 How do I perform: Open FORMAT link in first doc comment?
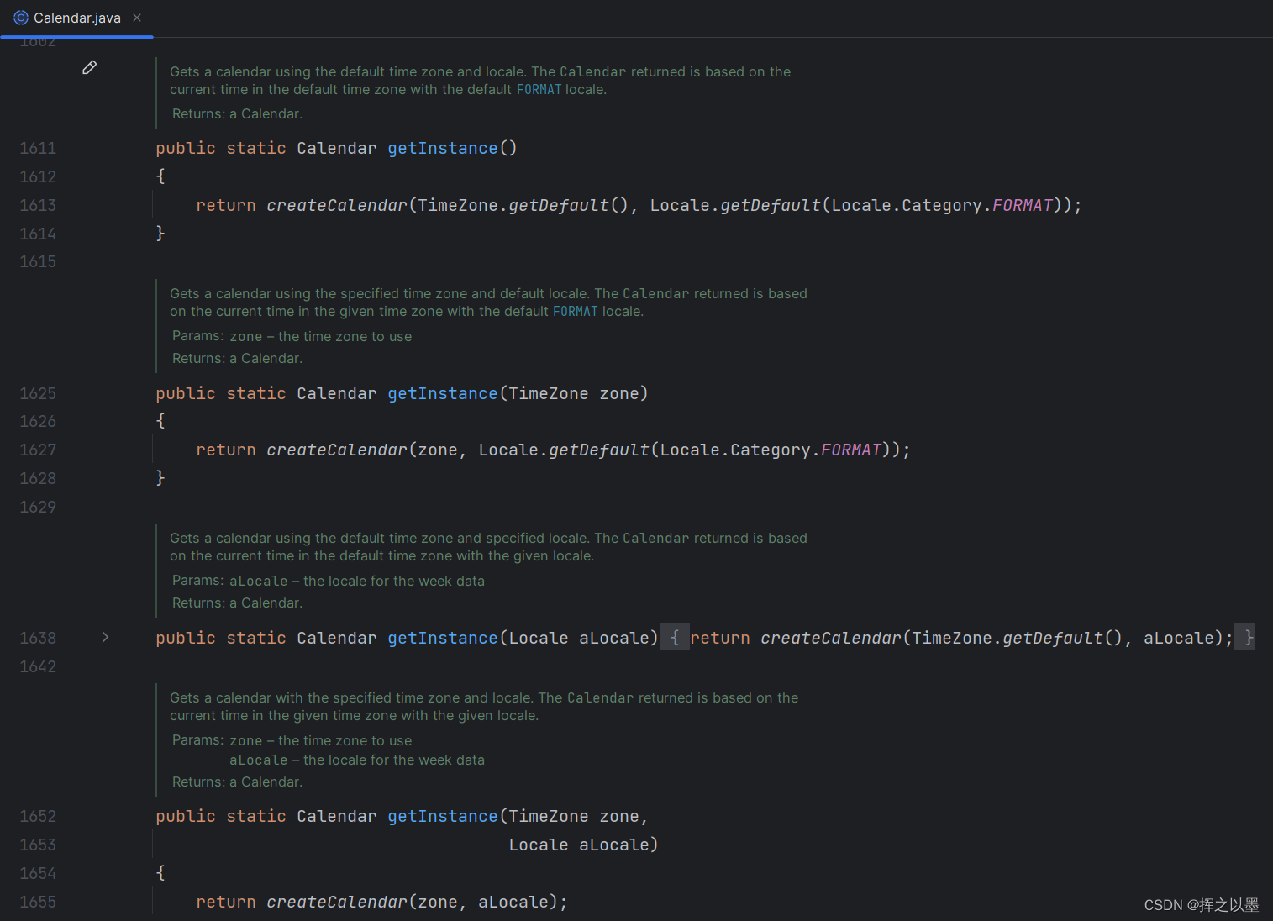(539, 90)
